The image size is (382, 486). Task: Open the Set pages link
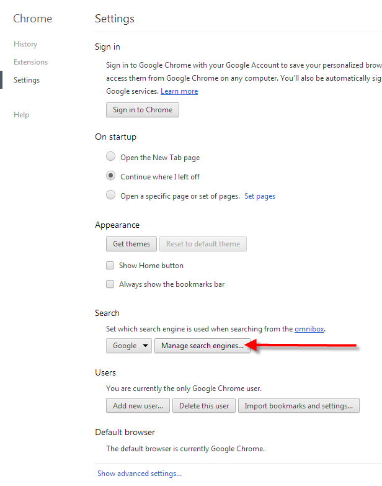click(x=260, y=196)
